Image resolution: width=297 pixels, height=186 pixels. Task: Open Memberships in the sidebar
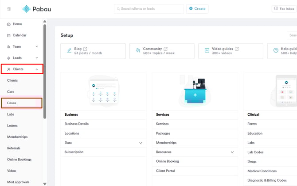(x=17, y=137)
